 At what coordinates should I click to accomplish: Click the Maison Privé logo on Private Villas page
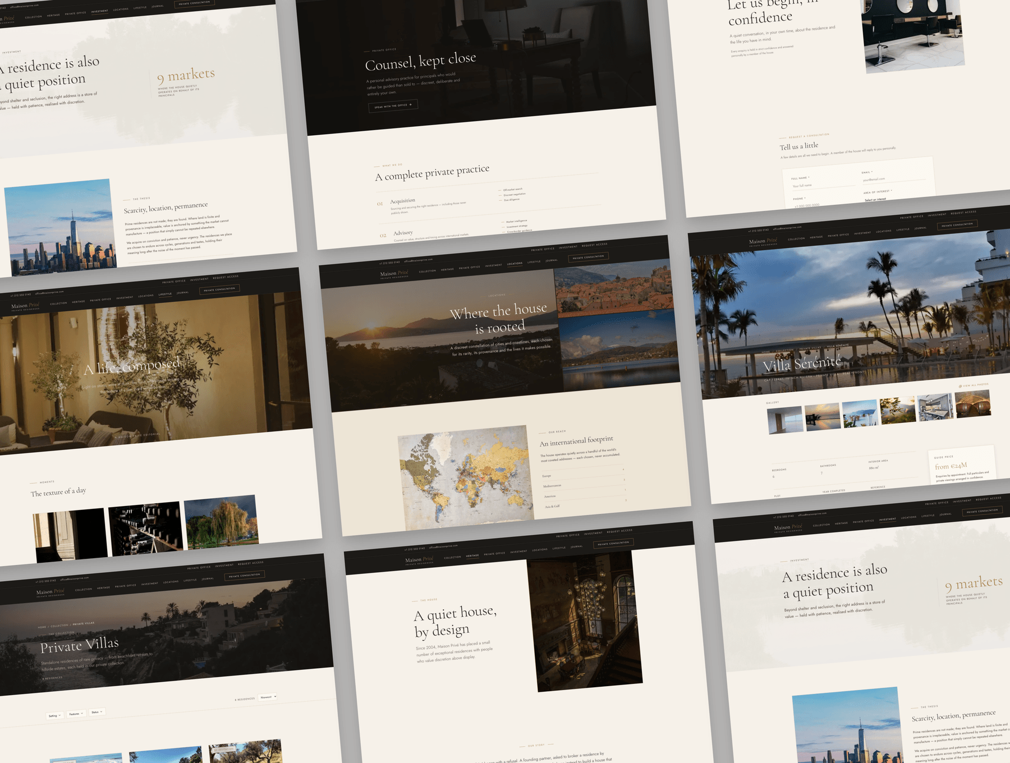point(50,592)
